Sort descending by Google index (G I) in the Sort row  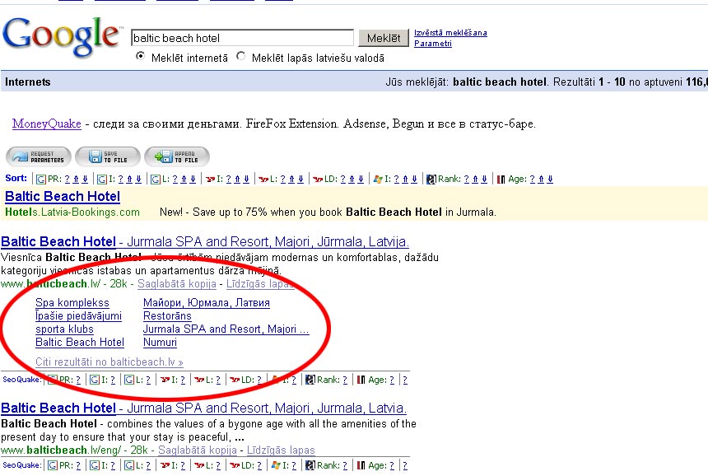[x=138, y=180]
